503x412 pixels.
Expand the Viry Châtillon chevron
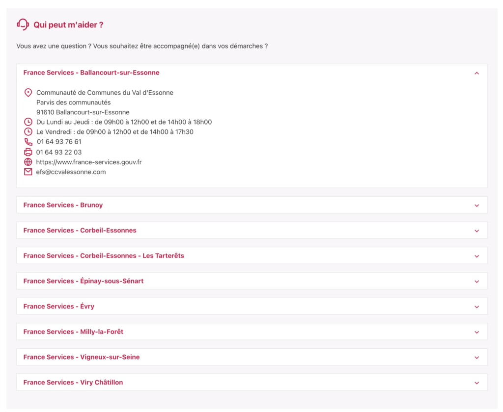[476, 383]
